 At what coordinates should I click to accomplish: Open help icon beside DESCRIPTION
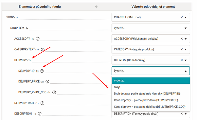click(40, 114)
